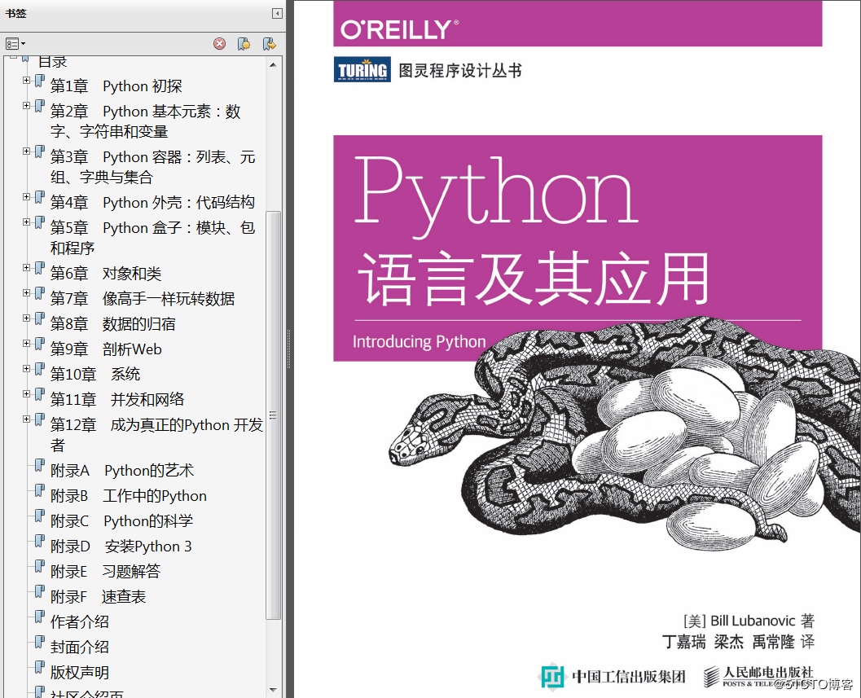The width and height of the screenshot is (861, 698).
Task: Expand the 第7章 像高手一样玩转数据 bookmark
Action: [26, 292]
